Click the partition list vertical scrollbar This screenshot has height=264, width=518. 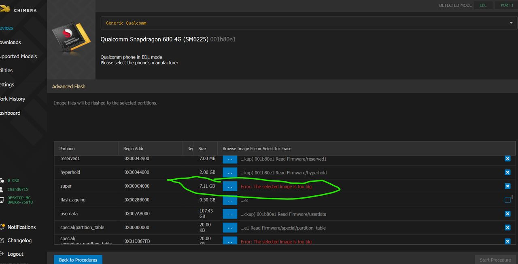tap(513, 198)
